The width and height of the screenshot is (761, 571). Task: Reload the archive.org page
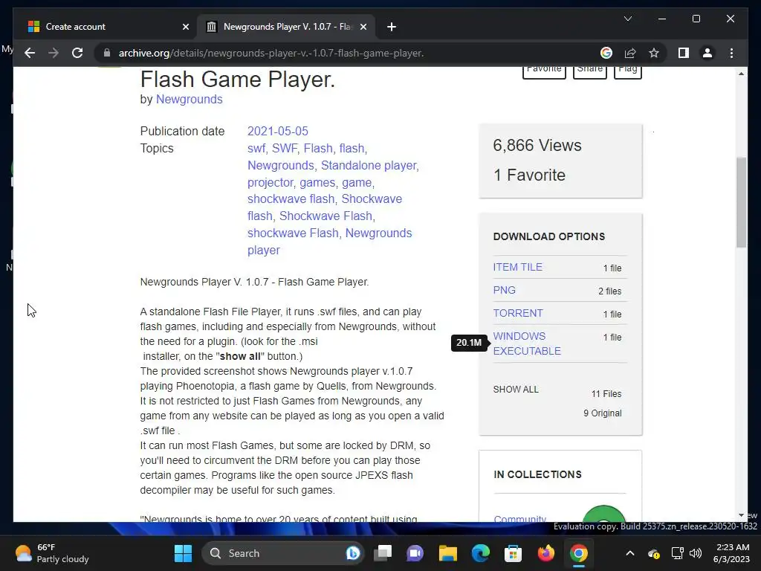[77, 53]
